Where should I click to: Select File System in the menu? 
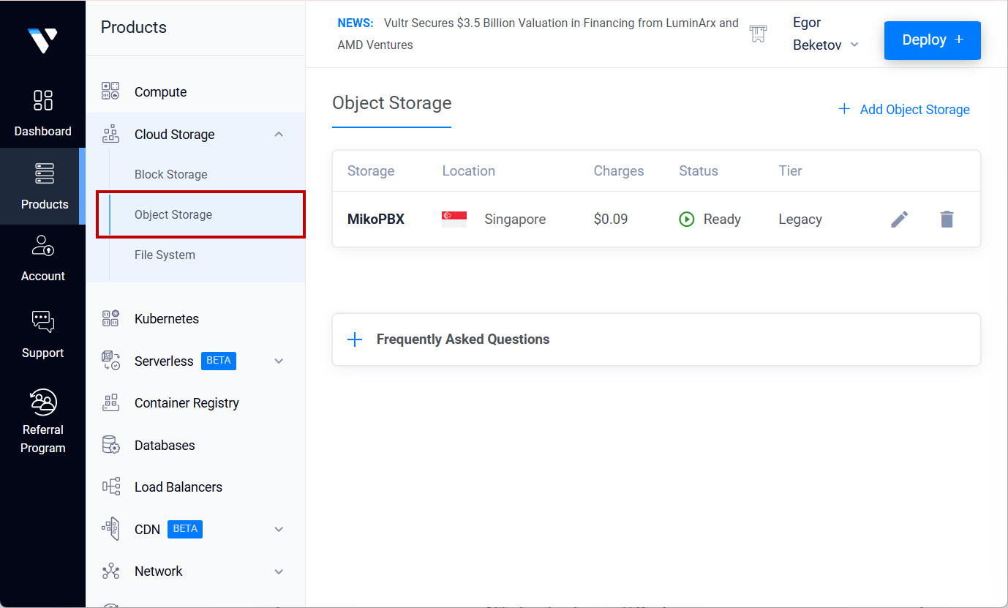click(165, 255)
